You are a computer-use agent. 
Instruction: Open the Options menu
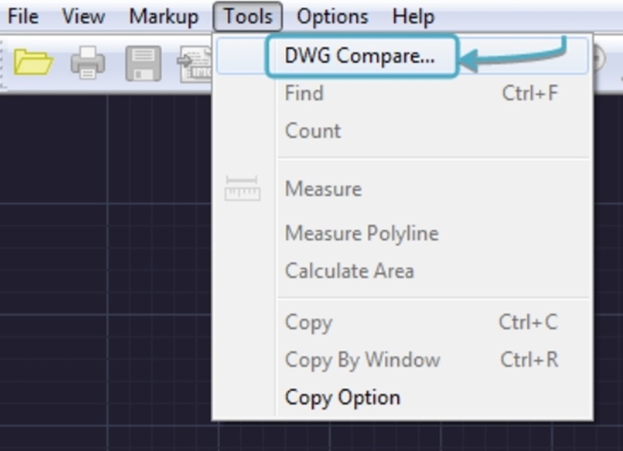click(x=333, y=16)
